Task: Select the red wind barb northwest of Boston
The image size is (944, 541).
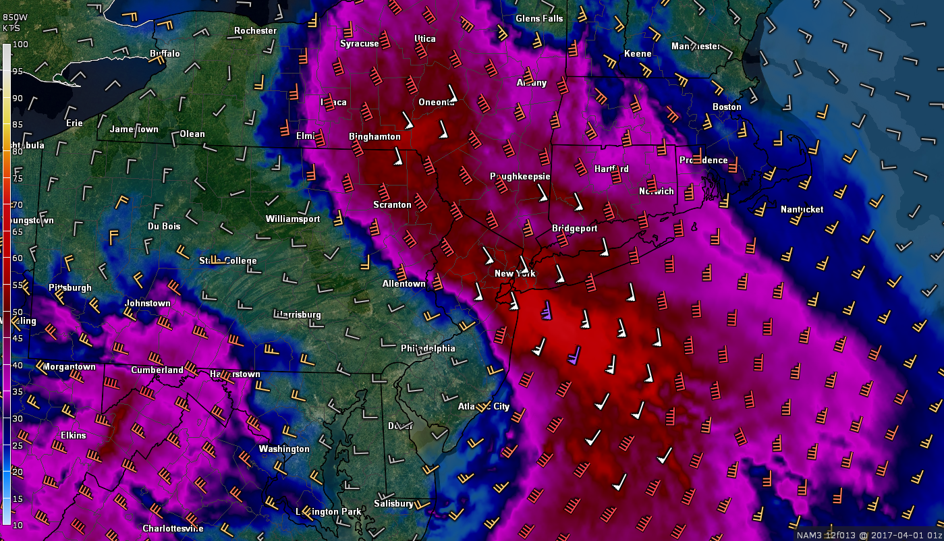Action: pos(672,113)
